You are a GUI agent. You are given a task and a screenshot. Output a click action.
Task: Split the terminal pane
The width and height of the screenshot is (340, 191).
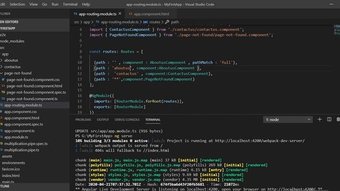tap(329, 119)
